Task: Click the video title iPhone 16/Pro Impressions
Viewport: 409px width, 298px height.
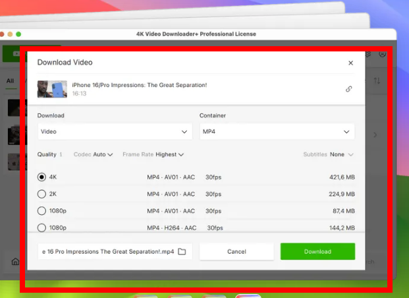Action: click(x=139, y=85)
